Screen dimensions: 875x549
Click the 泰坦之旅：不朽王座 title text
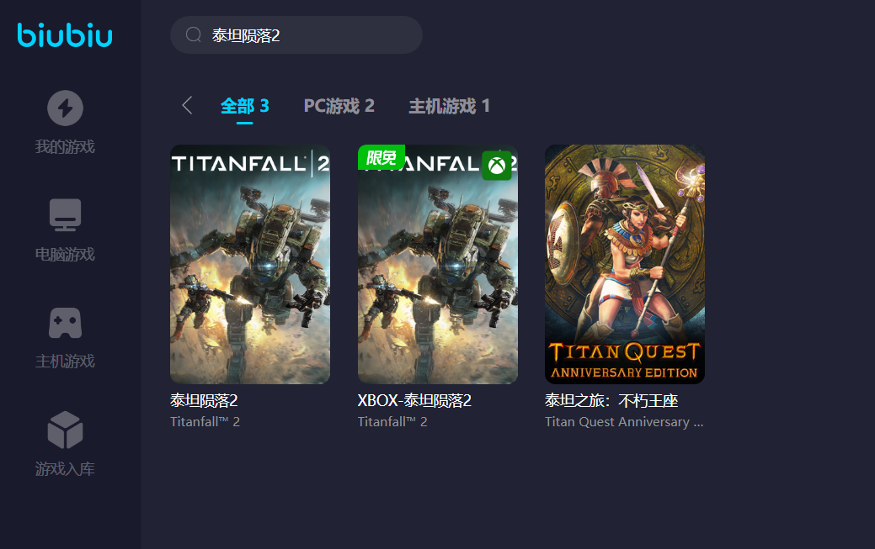coord(611,400)
